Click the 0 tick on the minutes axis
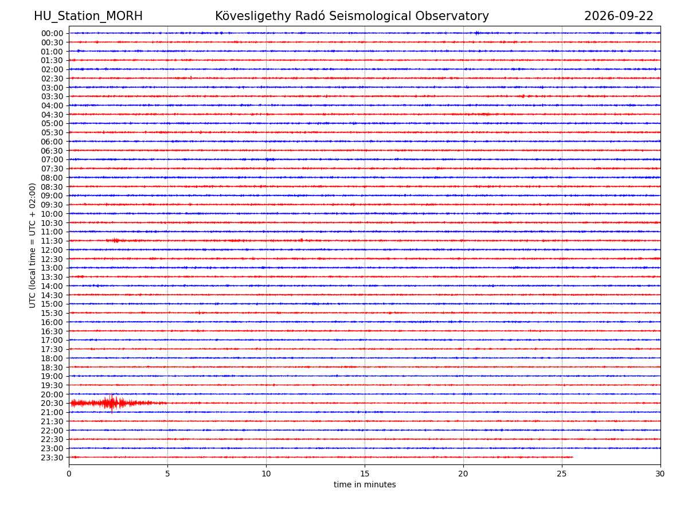 pyautogui.click(x=69, y=474)
